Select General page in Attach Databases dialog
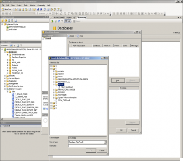This screenshot has width=183, height=161. click(48, 38)
